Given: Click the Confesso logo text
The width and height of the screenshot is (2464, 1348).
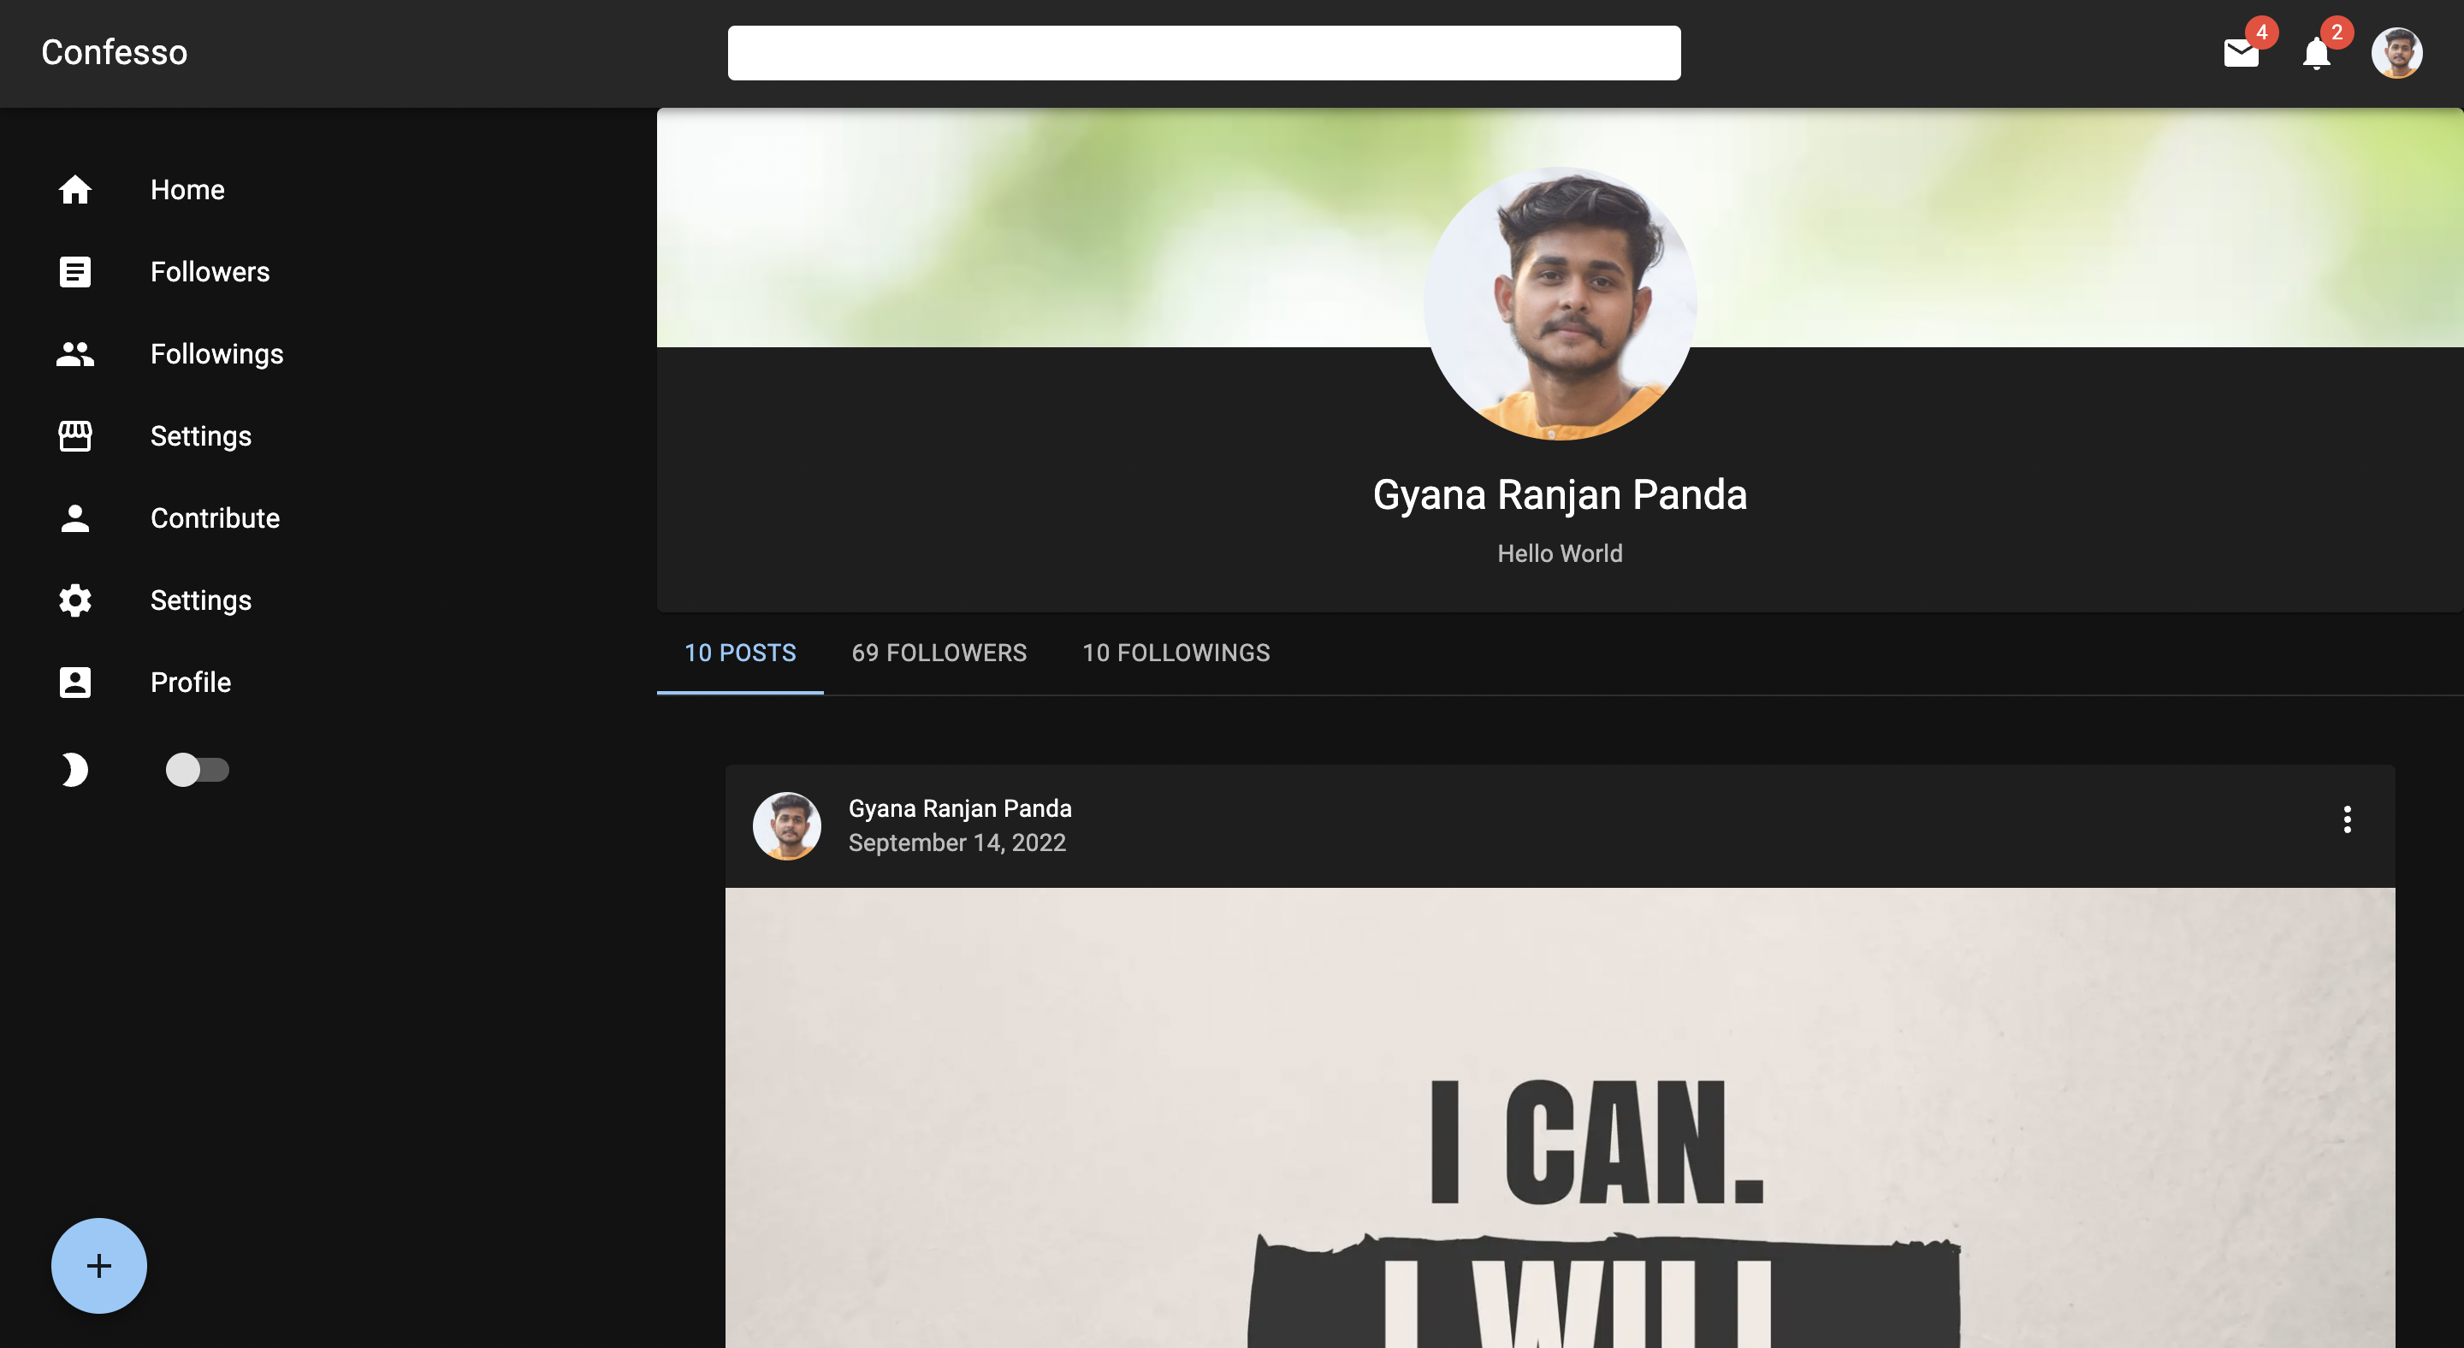Looking at the screenshot, I should tap(114, 52).
